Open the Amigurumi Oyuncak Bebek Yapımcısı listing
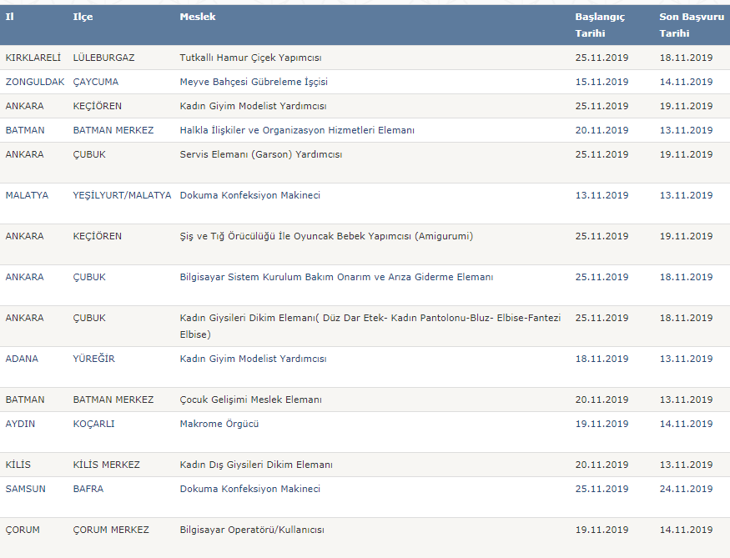Screen dimensions: 730x558 pyautogui.click(x=326, y=236)
